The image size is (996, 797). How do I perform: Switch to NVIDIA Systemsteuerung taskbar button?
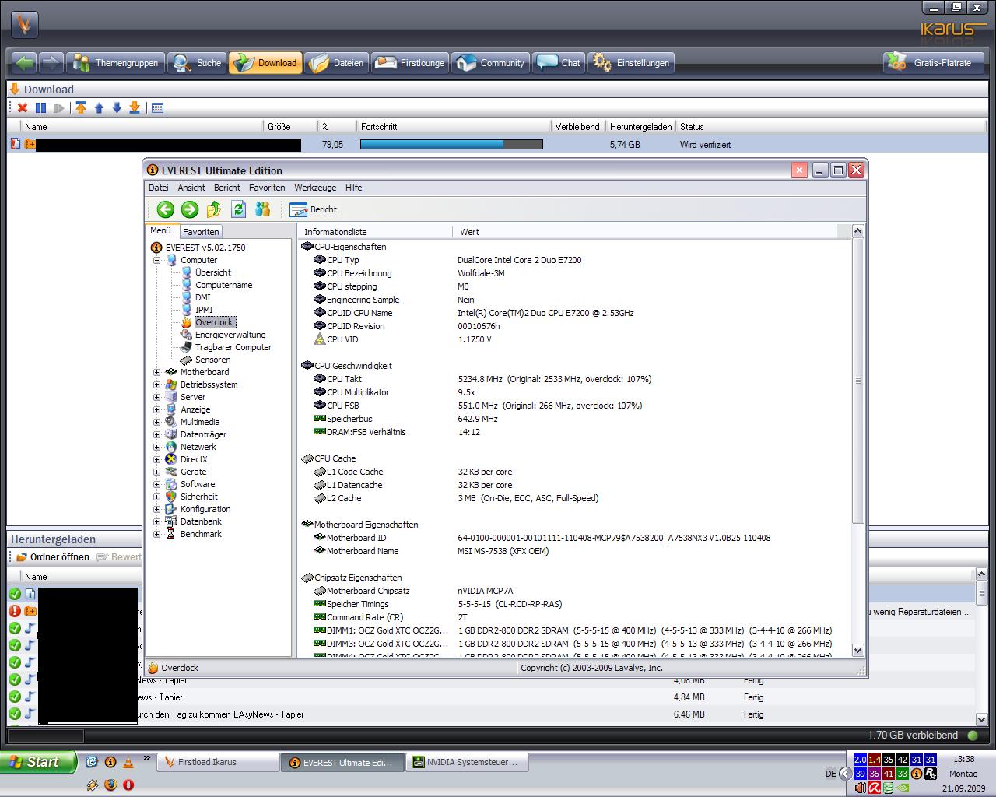coord(468,762)
